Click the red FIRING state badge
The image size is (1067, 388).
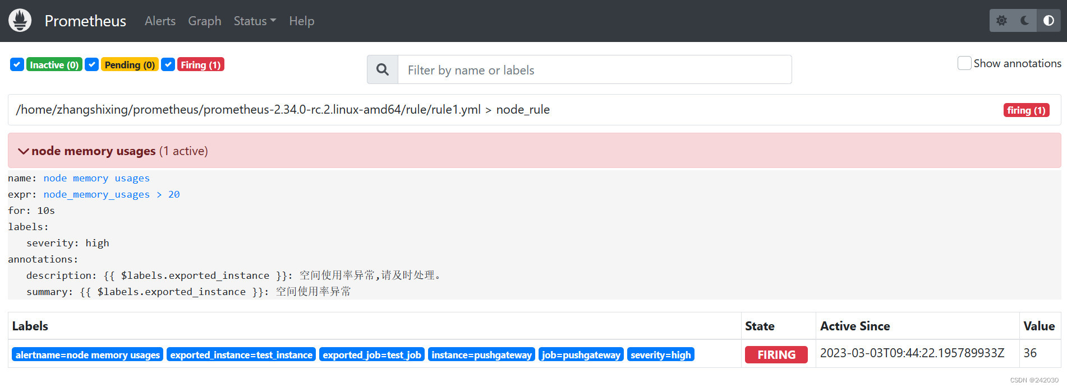point(776,354)
